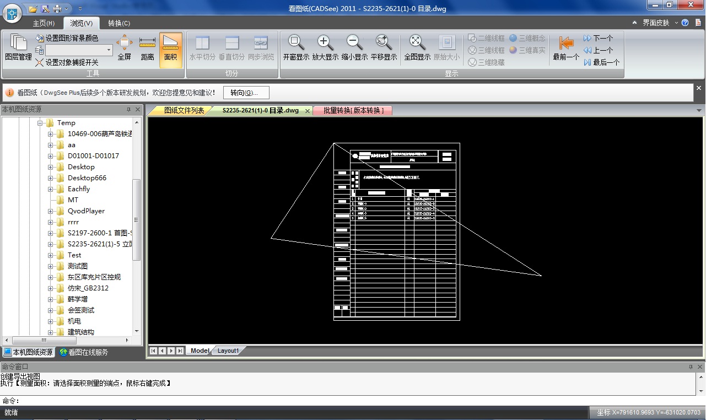
Task: Select the 距离 distance measure tool
Action: pyautogui.click(x=147, y=49)
